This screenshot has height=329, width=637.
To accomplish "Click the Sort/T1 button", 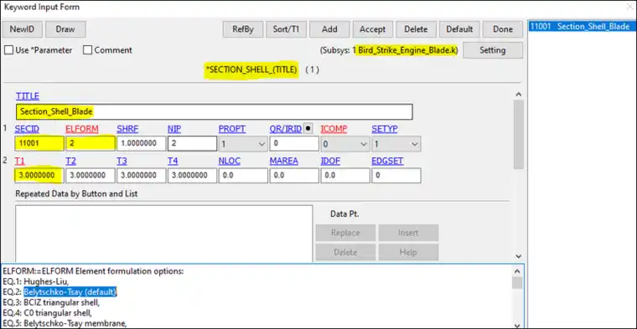I will 286,29.
